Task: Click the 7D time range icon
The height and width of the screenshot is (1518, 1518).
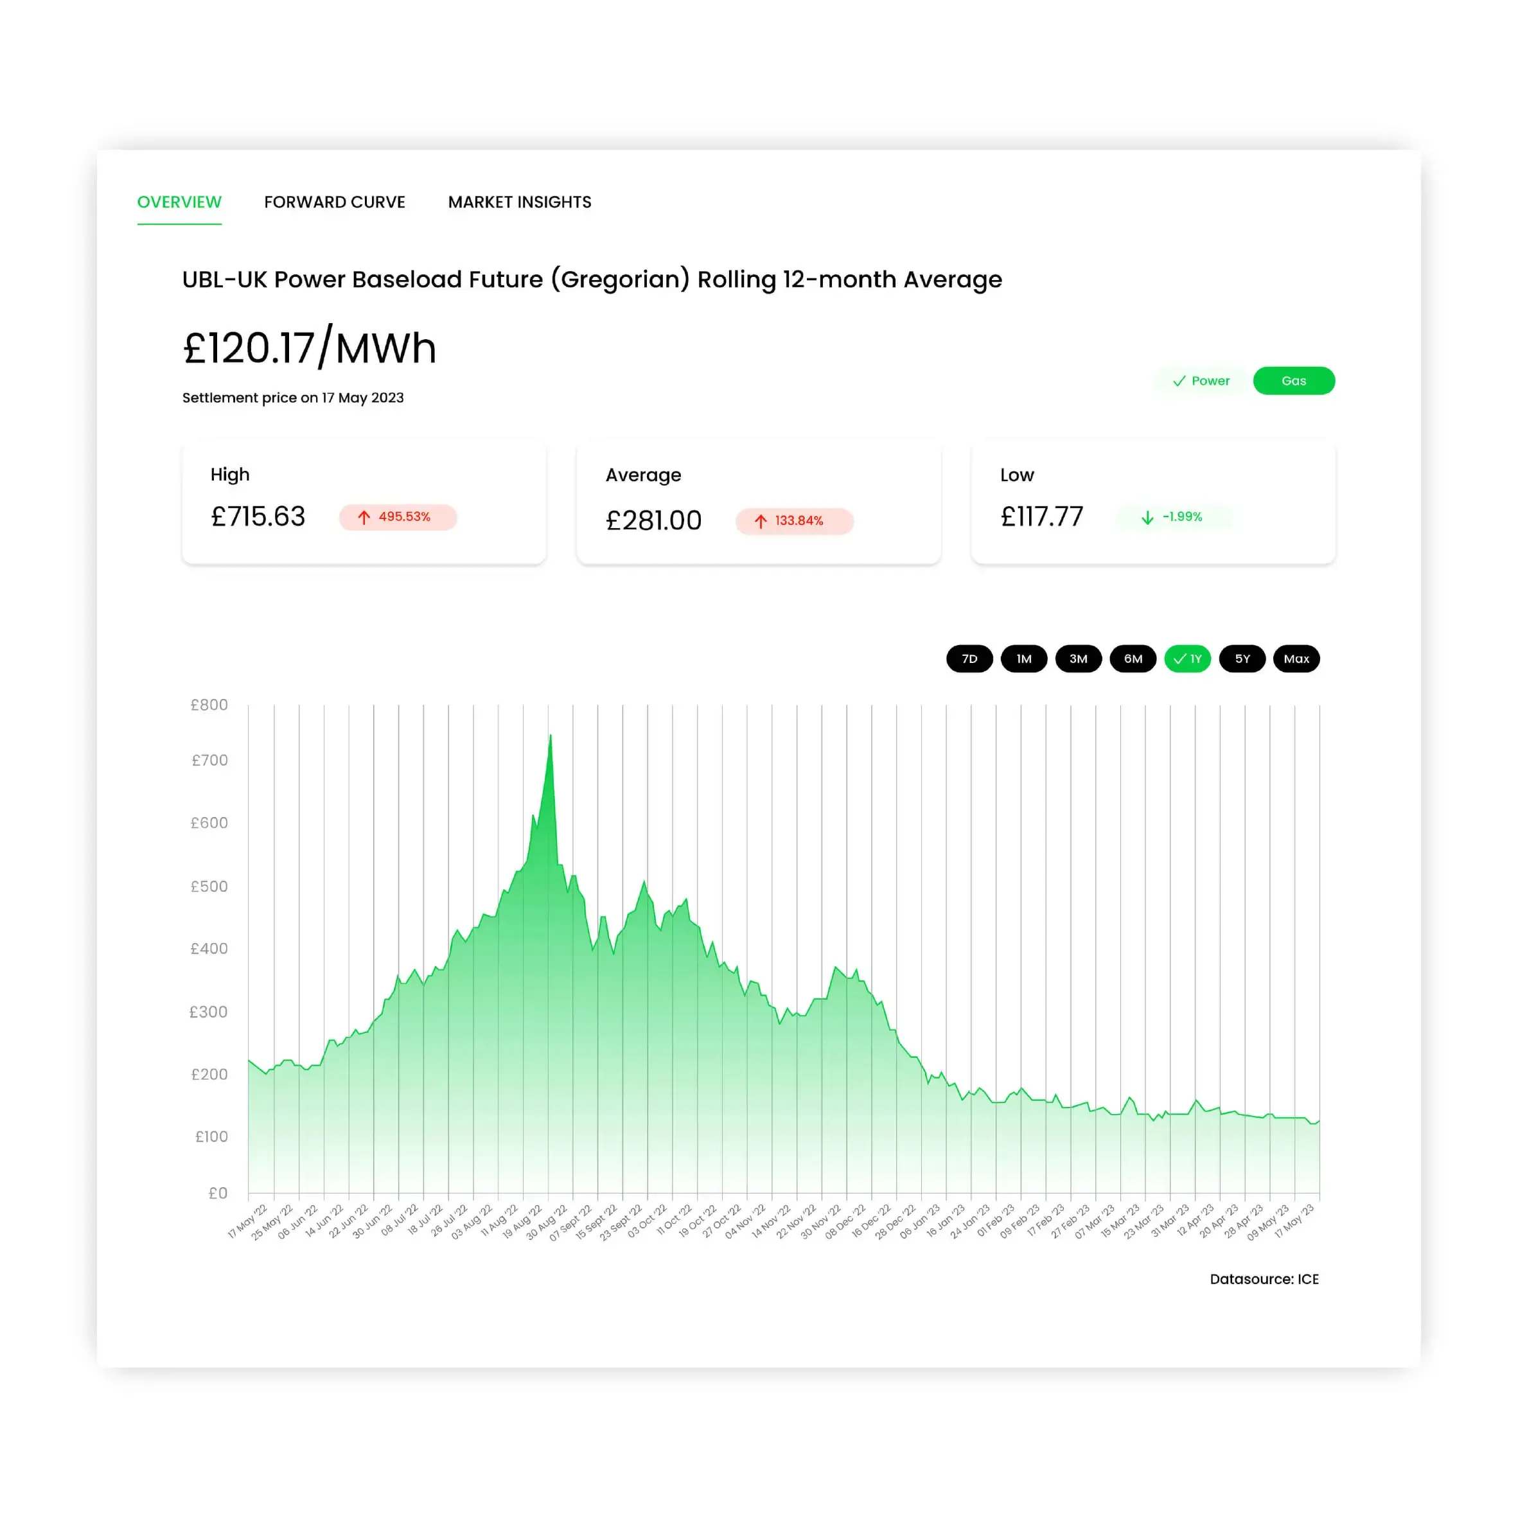Action: [x=969, y=658]
